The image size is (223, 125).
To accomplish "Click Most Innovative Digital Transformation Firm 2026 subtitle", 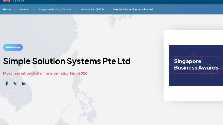I will click(45, 73).
